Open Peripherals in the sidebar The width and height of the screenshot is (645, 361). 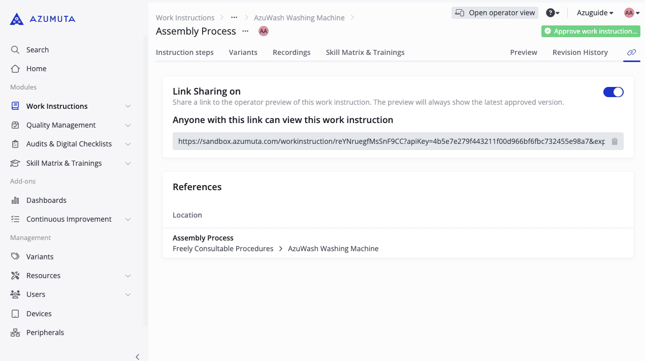coord(45,333)
